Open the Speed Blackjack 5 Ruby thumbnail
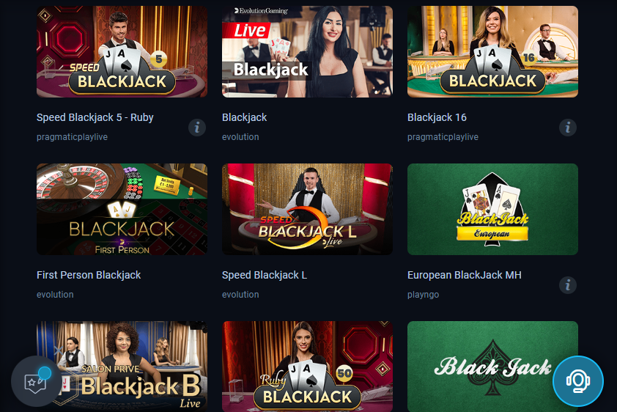The width and height of the screenshot is (617, 412). click(x=122, y=51)
